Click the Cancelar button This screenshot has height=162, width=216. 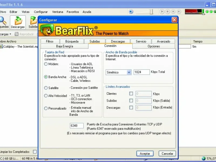point(167,153)
